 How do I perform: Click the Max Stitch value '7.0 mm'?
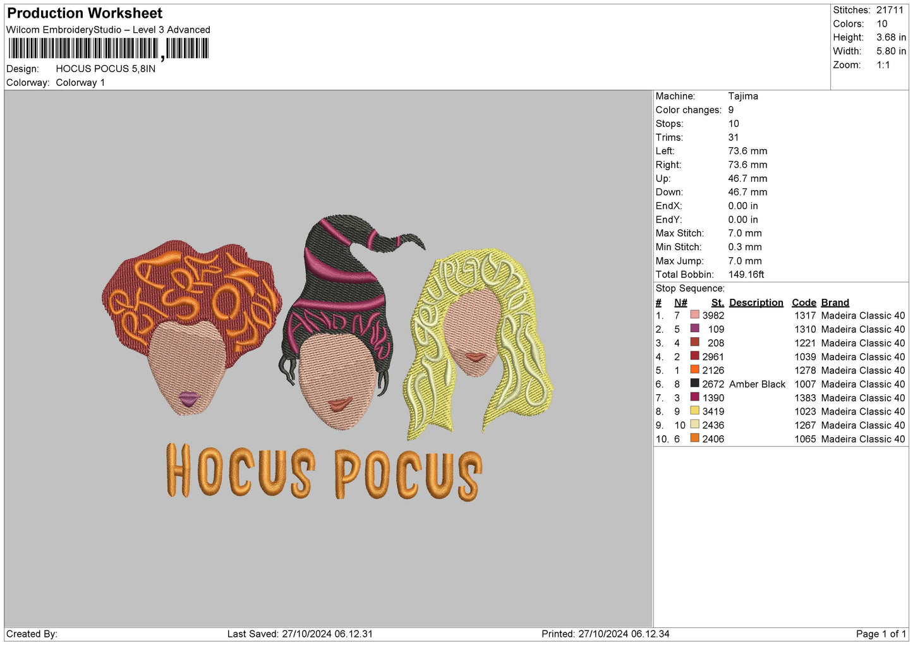(x=745, y=233)
